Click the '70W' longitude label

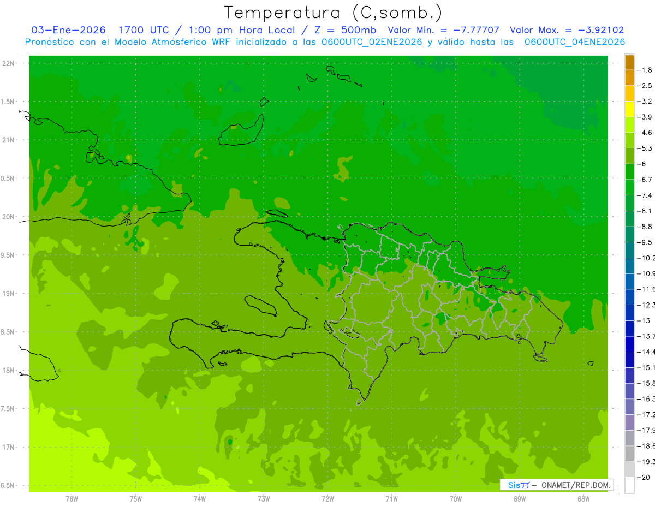point(456,499)
